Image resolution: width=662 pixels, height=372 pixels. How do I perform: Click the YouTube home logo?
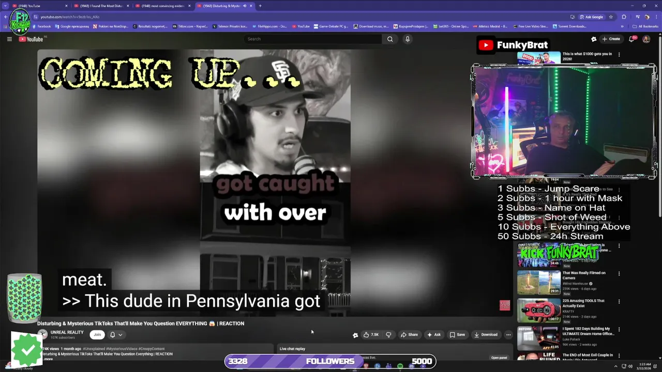(x=31, y=39)
